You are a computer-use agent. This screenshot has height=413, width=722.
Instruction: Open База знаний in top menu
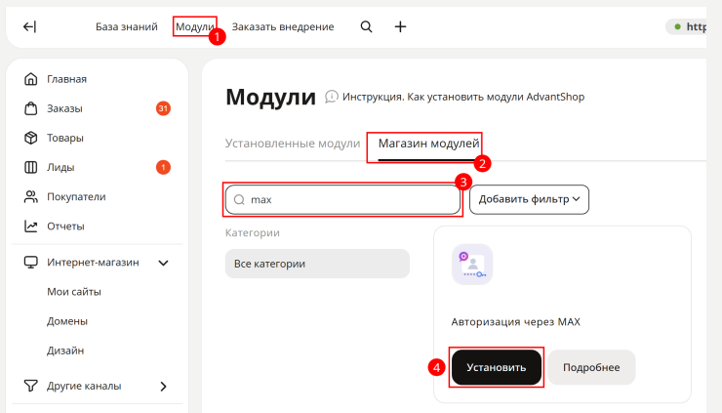pos(127,26)
